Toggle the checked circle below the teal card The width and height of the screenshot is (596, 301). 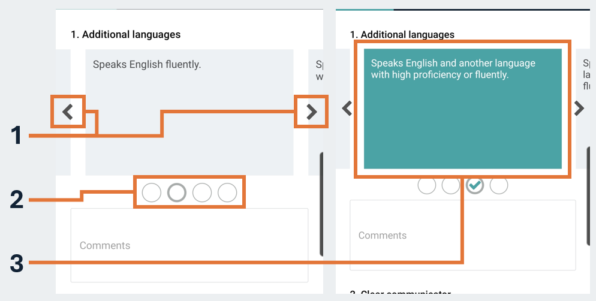pos(475,185)
